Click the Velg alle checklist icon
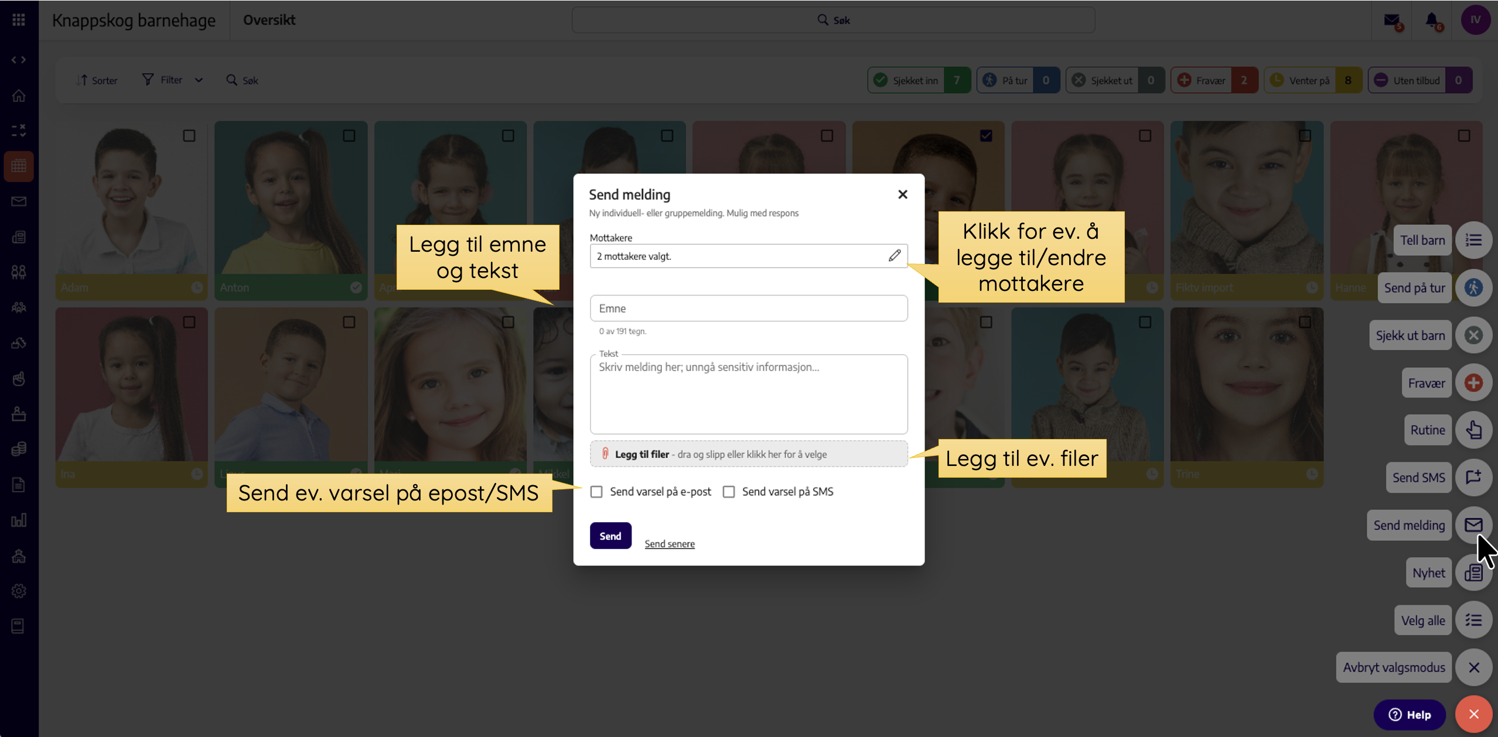This screenshot has height=737, width=1498. coord(1474,620)
